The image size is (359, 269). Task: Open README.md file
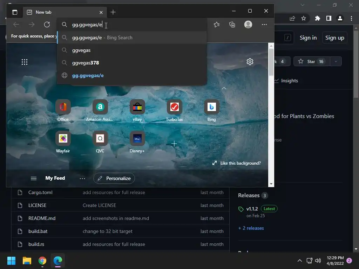point(42,218)
